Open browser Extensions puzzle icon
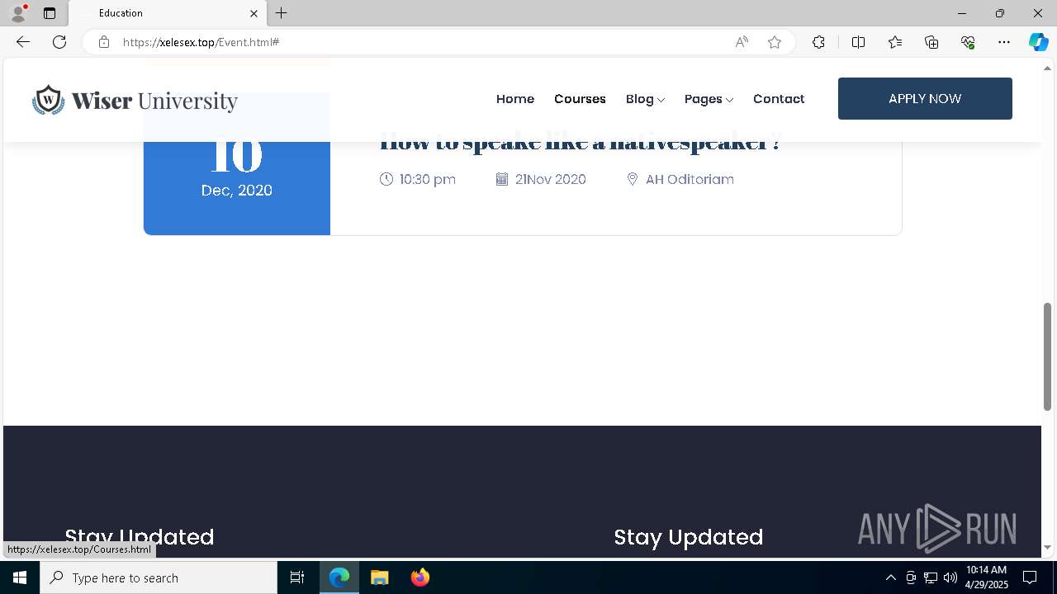 [x=818, y=42]
